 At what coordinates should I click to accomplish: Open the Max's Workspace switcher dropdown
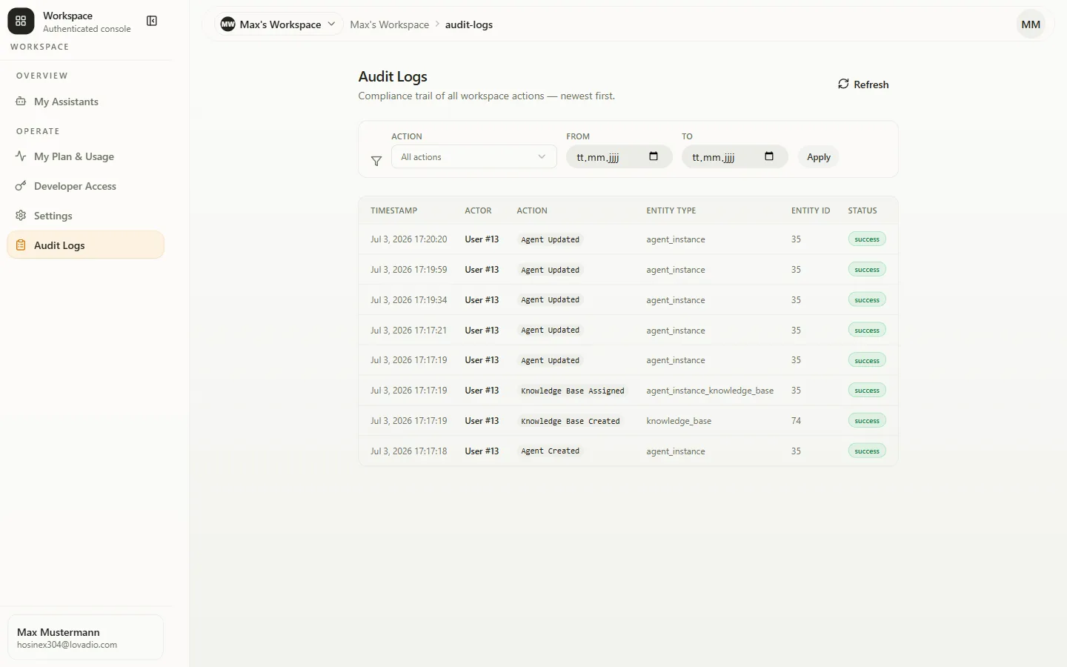279,24
